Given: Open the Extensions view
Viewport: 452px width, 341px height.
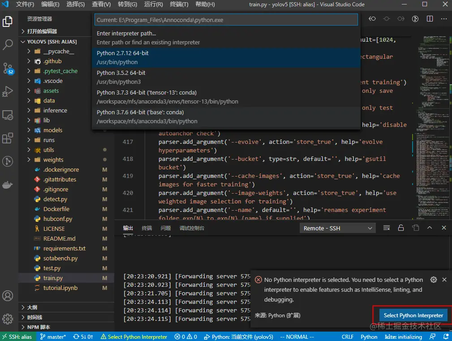Looking at the screenshot, I should coord(8,138).
